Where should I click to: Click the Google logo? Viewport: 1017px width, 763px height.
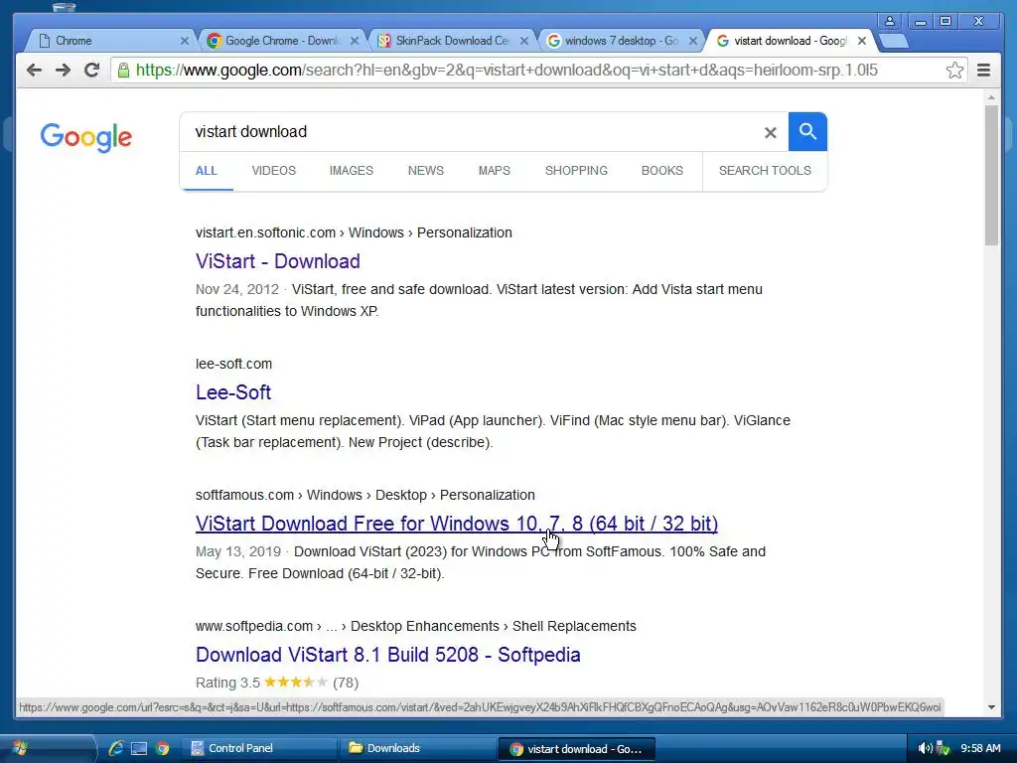[86, 137]
